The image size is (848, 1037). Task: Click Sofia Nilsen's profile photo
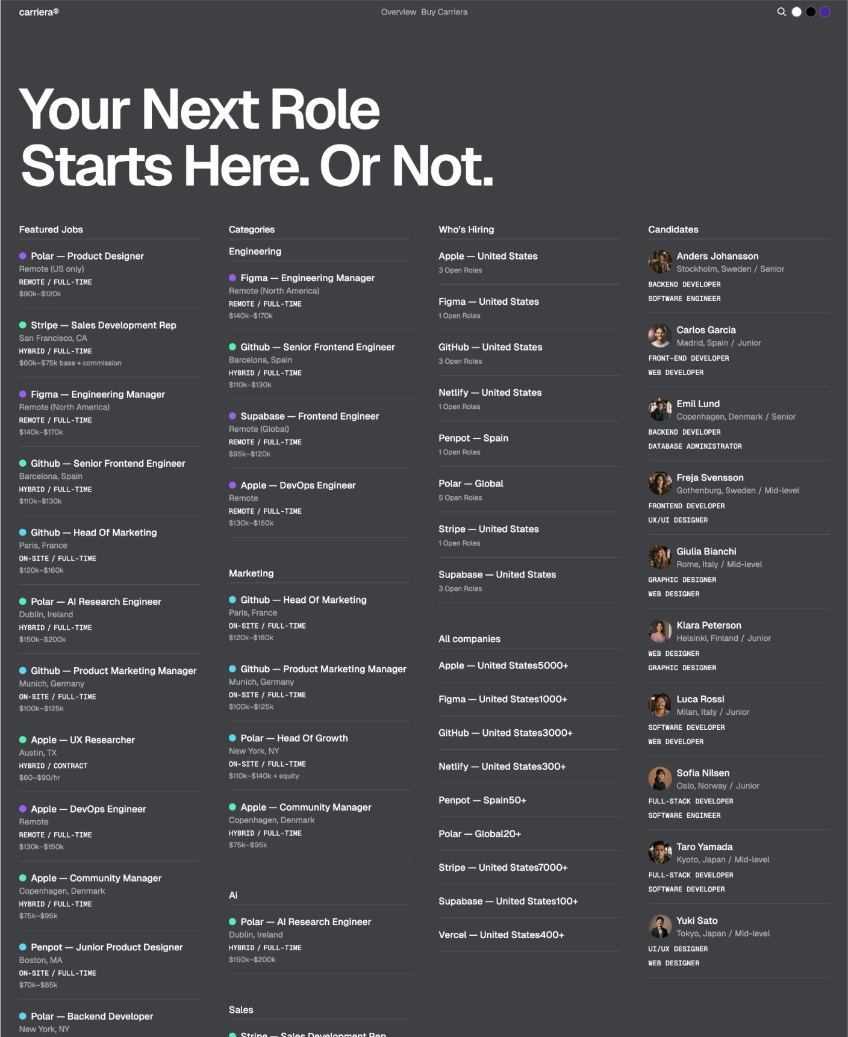(659, 779)
